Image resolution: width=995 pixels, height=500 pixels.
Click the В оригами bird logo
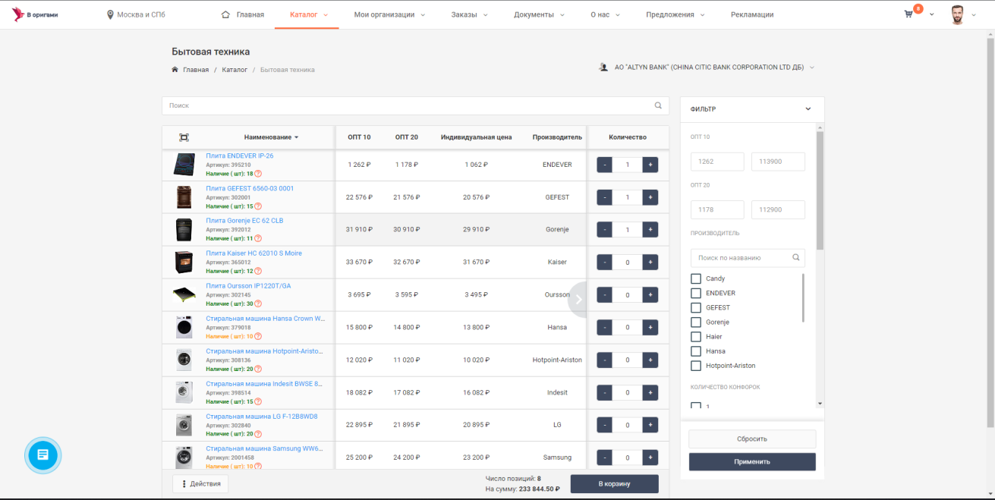click(17, 14)
